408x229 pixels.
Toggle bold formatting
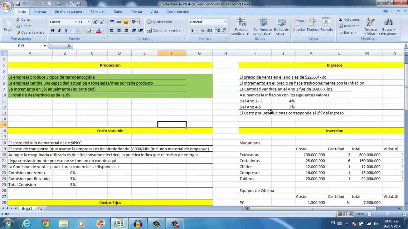coord(52,31)
